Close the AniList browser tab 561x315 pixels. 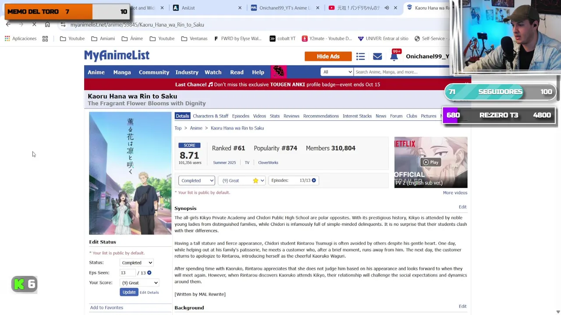240,8
